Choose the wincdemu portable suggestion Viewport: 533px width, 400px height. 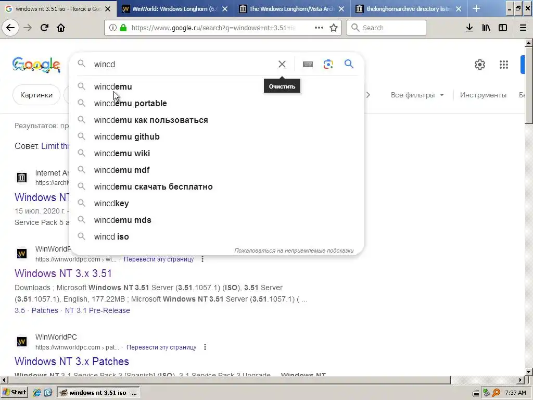click(217, 104)
